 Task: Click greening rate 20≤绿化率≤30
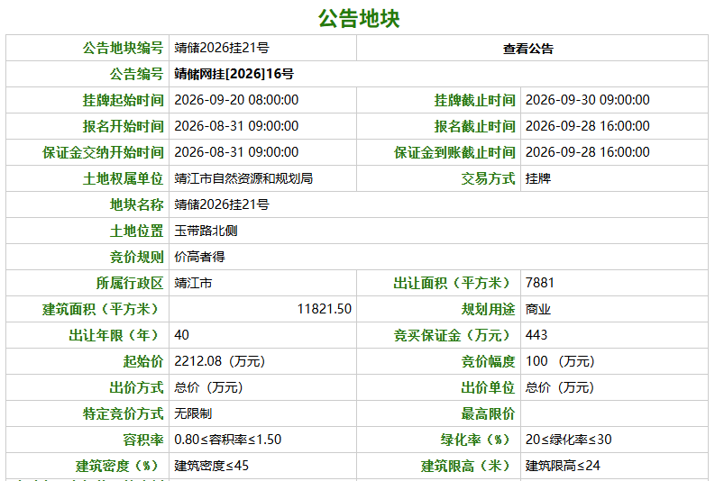pos(569,440)
